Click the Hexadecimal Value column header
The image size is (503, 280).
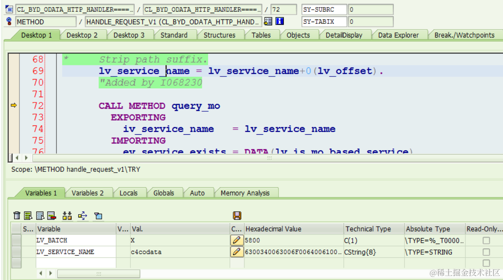click(x=293, y=229)
